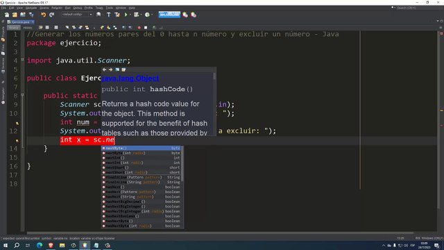
Task: Open javadoc in external browser icon
Action: 117,69
